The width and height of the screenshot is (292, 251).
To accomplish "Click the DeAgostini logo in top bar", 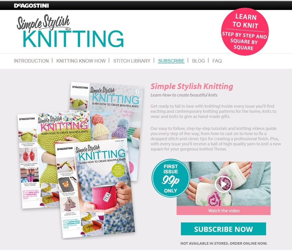I will [31, 5].
